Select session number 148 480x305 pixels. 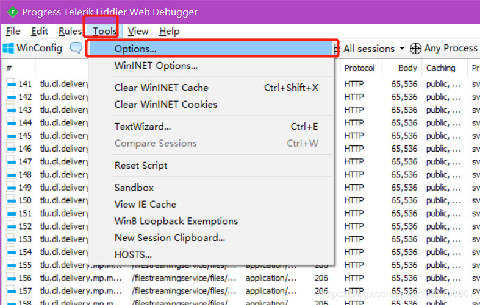click(x=25, y=175)
